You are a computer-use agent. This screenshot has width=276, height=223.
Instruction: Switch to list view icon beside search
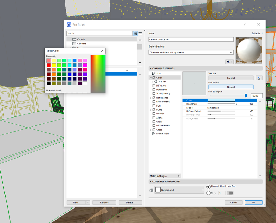[x=140, y=33]
